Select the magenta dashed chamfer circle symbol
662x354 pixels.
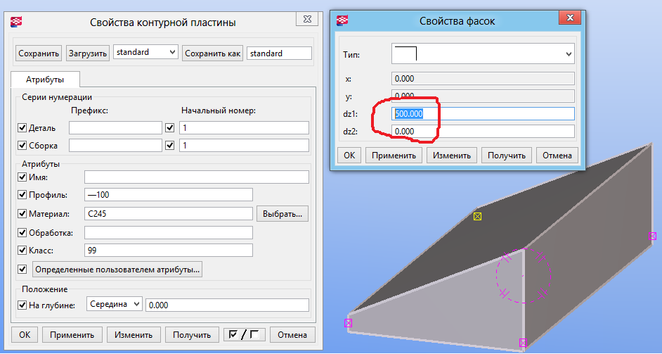[521, 275]
